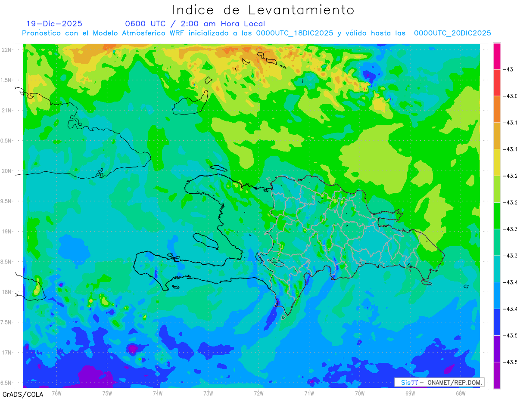517x399 pixels.
Task: Click the pink swatch atop the color bar
Action: (497, 56)
